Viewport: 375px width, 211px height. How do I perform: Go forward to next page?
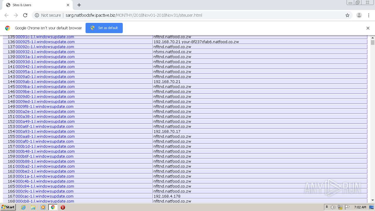pos(16,15)
